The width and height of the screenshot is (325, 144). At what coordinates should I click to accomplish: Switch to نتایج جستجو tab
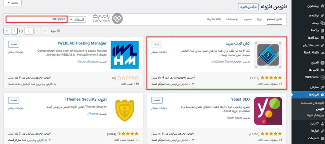tap(274, 19)
